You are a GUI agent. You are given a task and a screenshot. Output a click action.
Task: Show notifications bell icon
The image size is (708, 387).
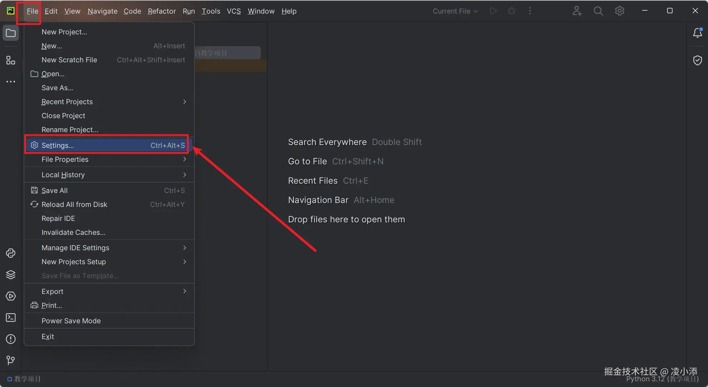[x=697, y=33]
